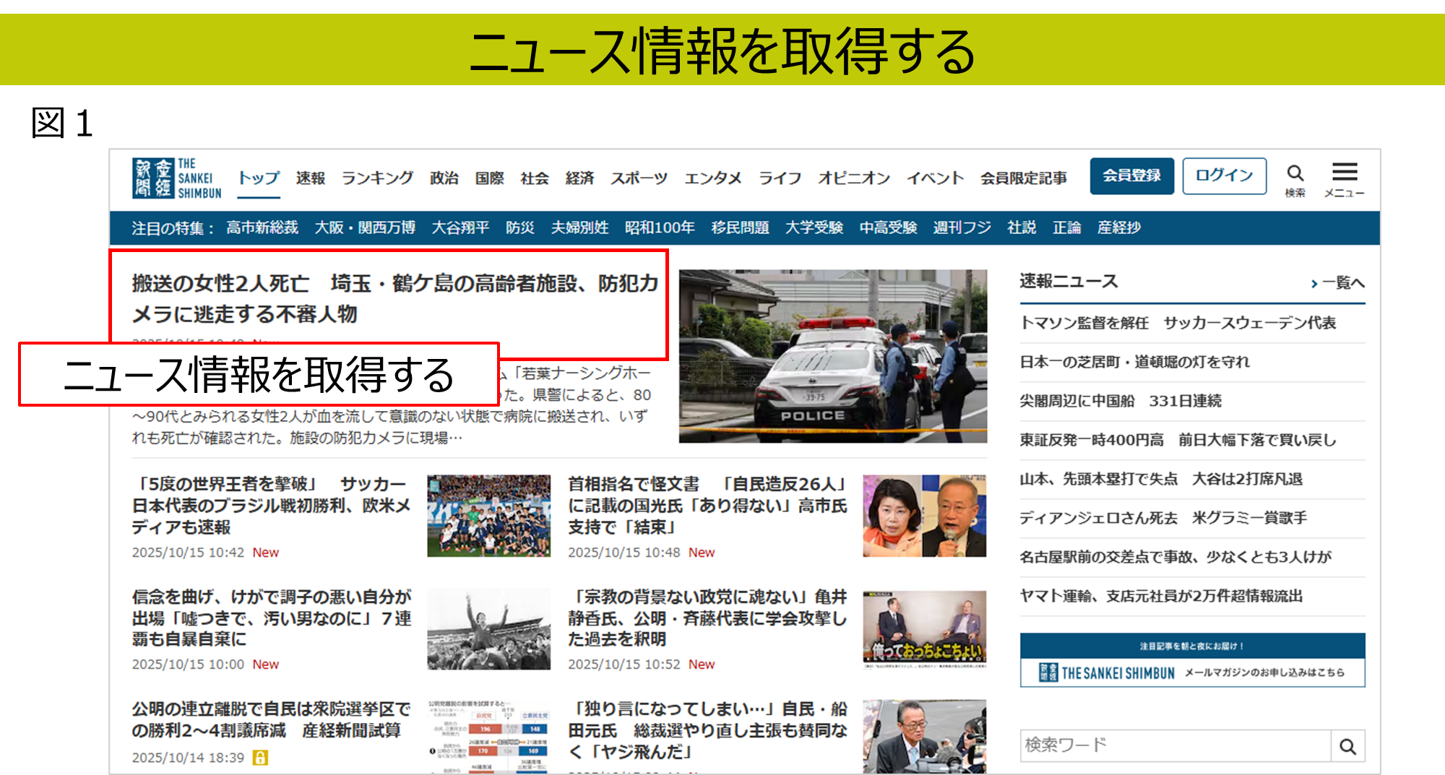Click the yellow lock icon on member article
The height and width of the screenshot is (775, 1445).
(x=260, y=758)
